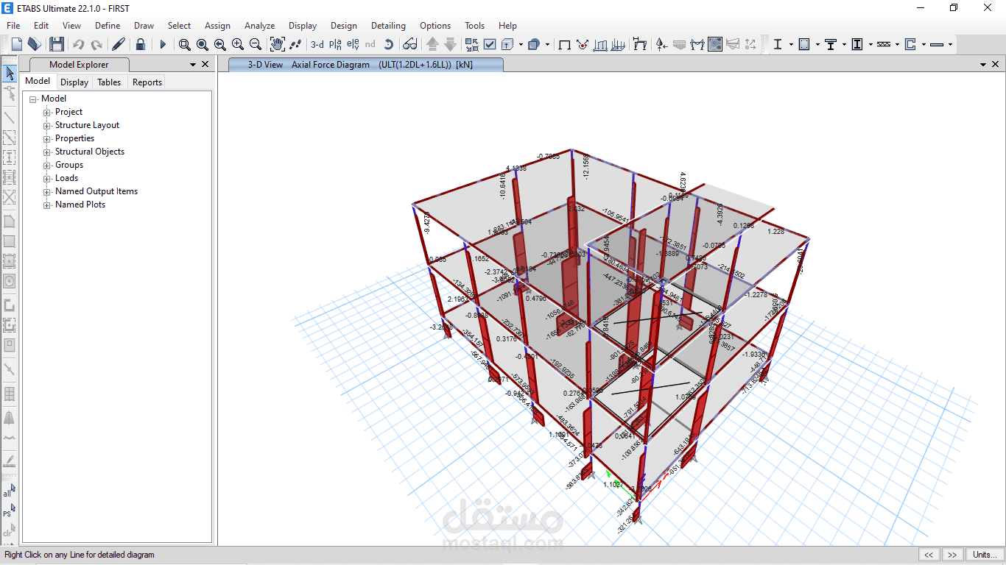1006x565 pixels.
Task: Select the Rubber Band Zoom magnifier
Action: tap(185, 44)
